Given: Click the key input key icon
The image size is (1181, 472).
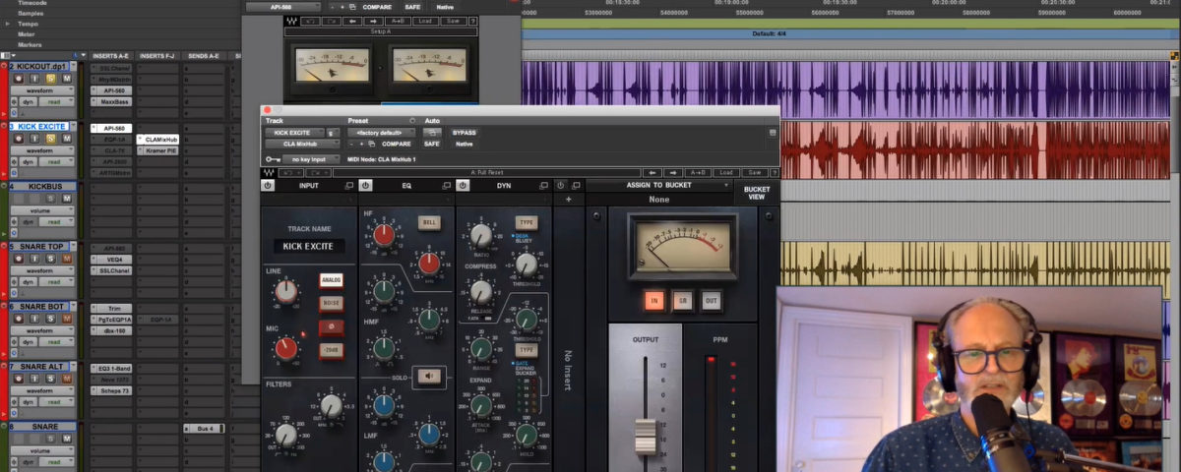Looking at the screenshot, I should (x=272, y=158).
